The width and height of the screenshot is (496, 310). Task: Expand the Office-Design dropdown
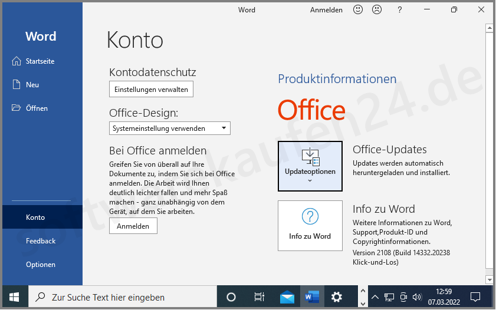click(169, 128)
